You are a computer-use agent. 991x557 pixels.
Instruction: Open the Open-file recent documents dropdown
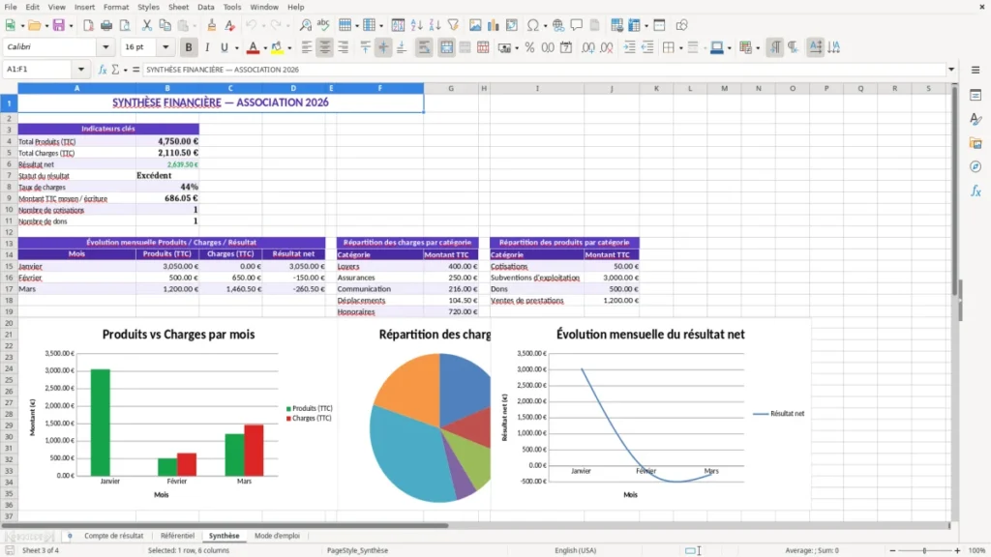pyautogui.click(x=46, y=25)
